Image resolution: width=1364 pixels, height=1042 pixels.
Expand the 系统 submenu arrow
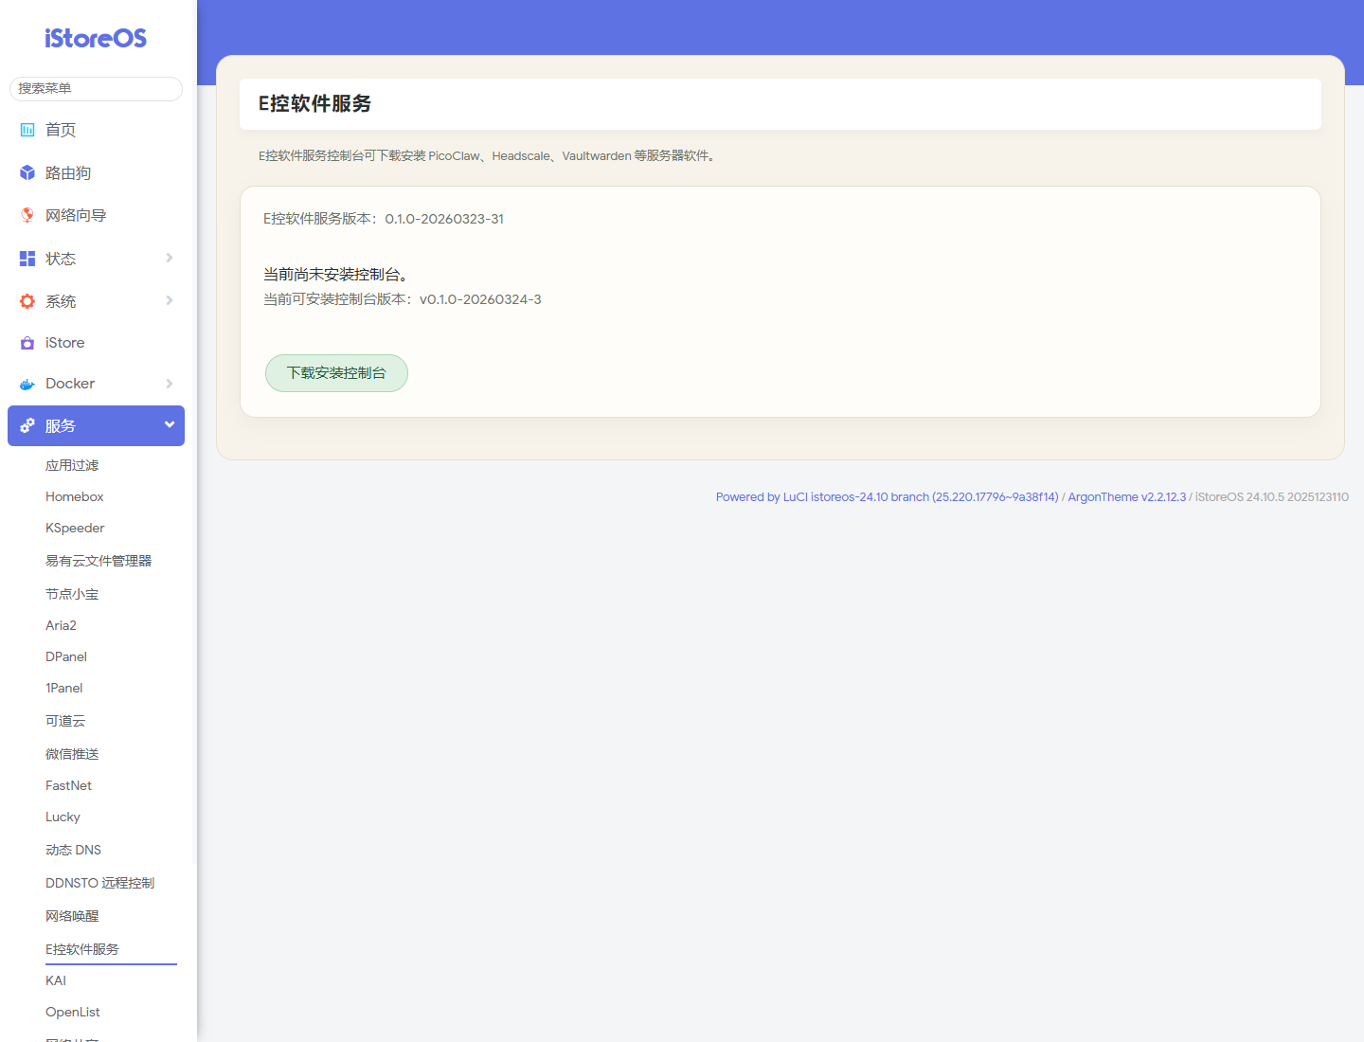[x=170, y=300]
